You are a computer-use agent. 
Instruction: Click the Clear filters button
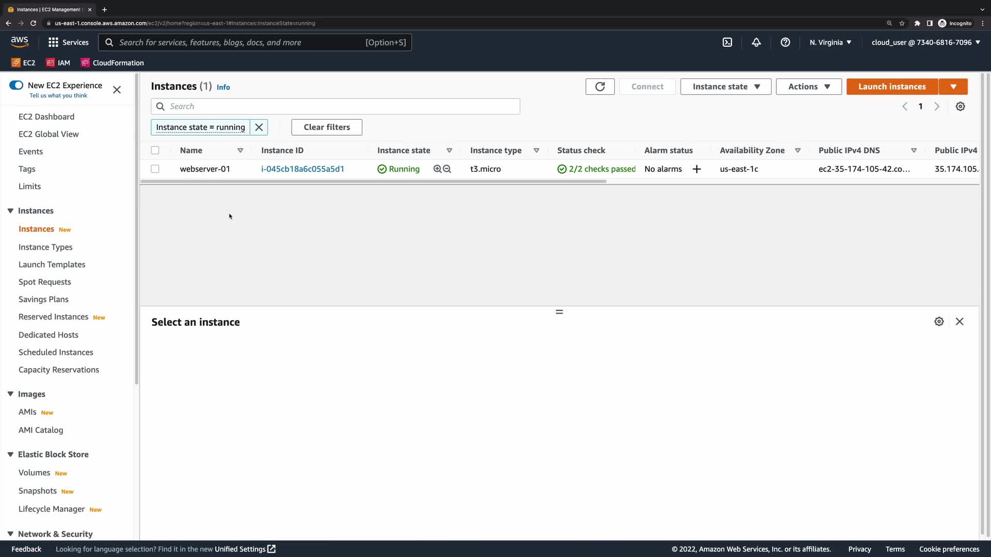[x=327, y=127]
